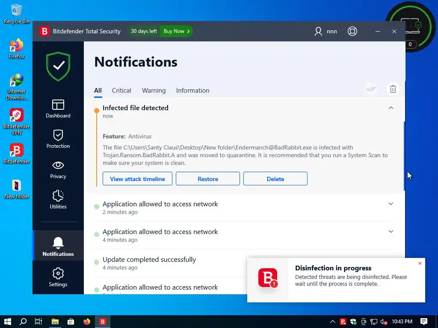Open the Utilities section

(x=58, y=199)
